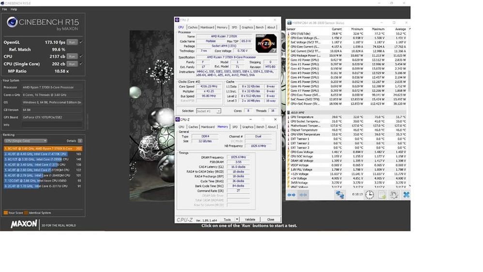
Task: Open About tab in upper CPU-Z window
Action: (x=271, y=28)
